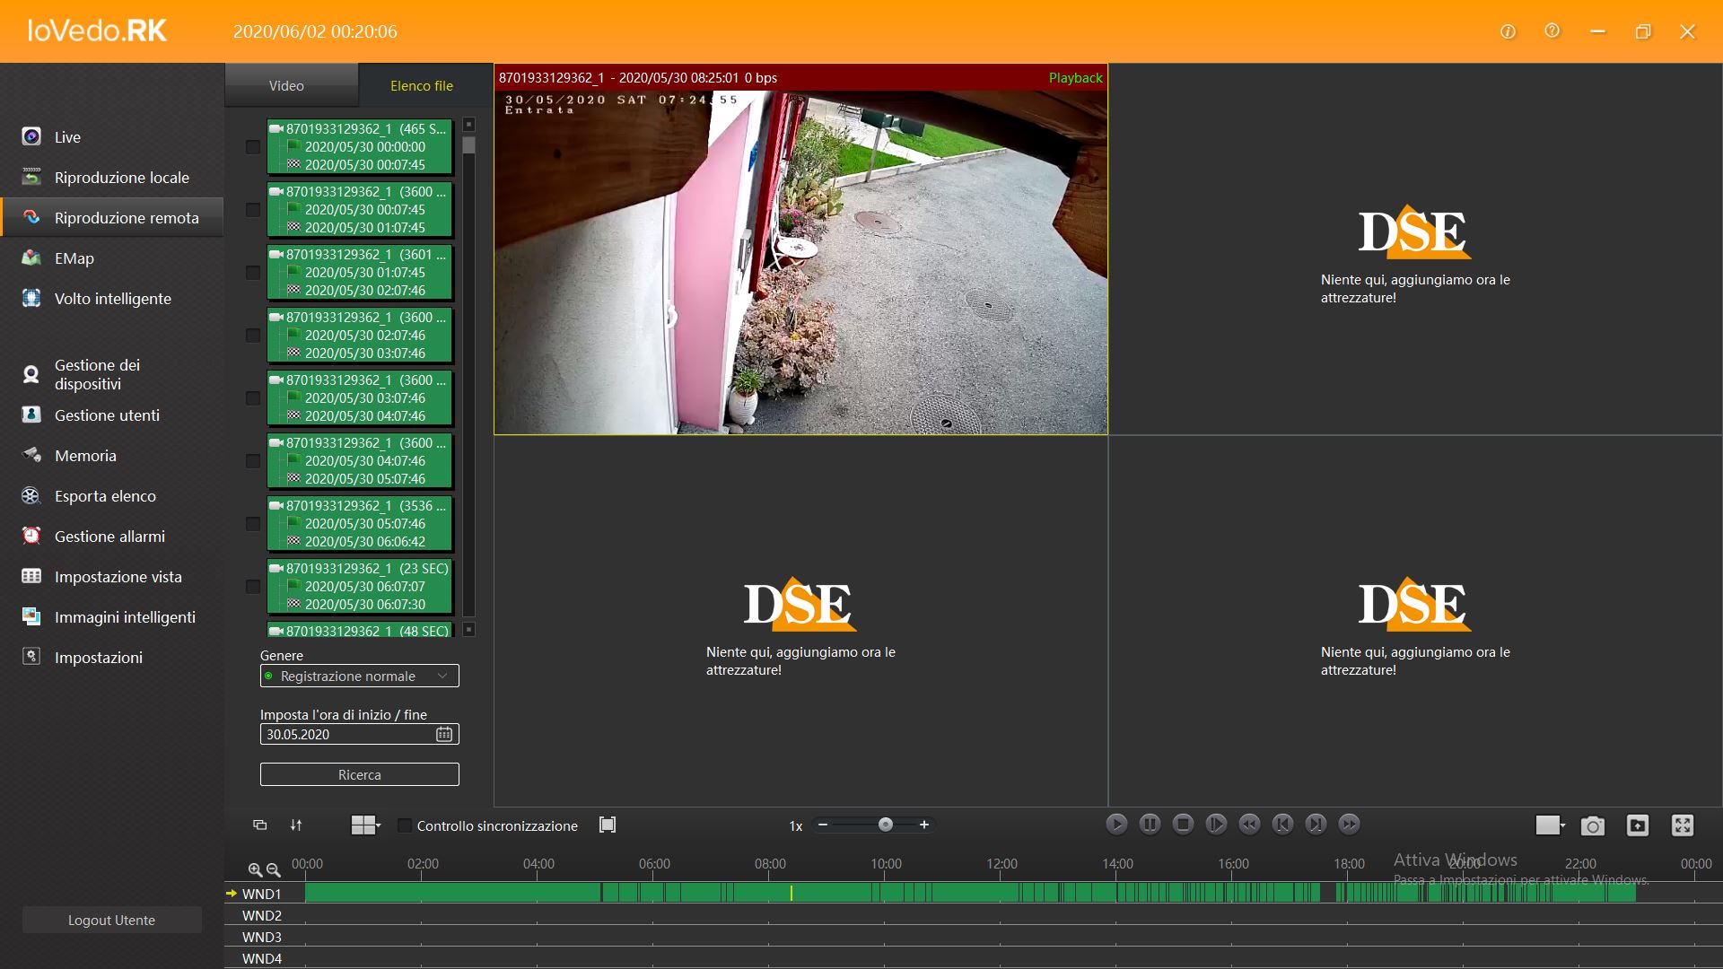Switch to Live view in the sidebar
The image size is (1723, 969).
67,136
